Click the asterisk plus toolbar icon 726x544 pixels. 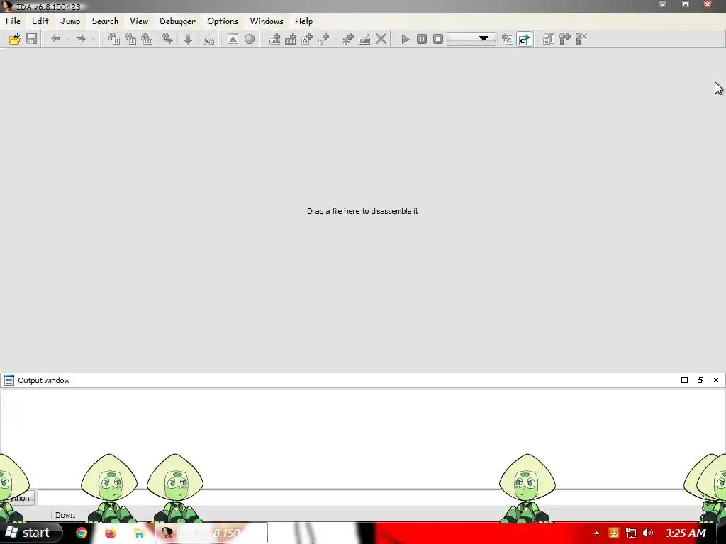click(x=347, y=40)
